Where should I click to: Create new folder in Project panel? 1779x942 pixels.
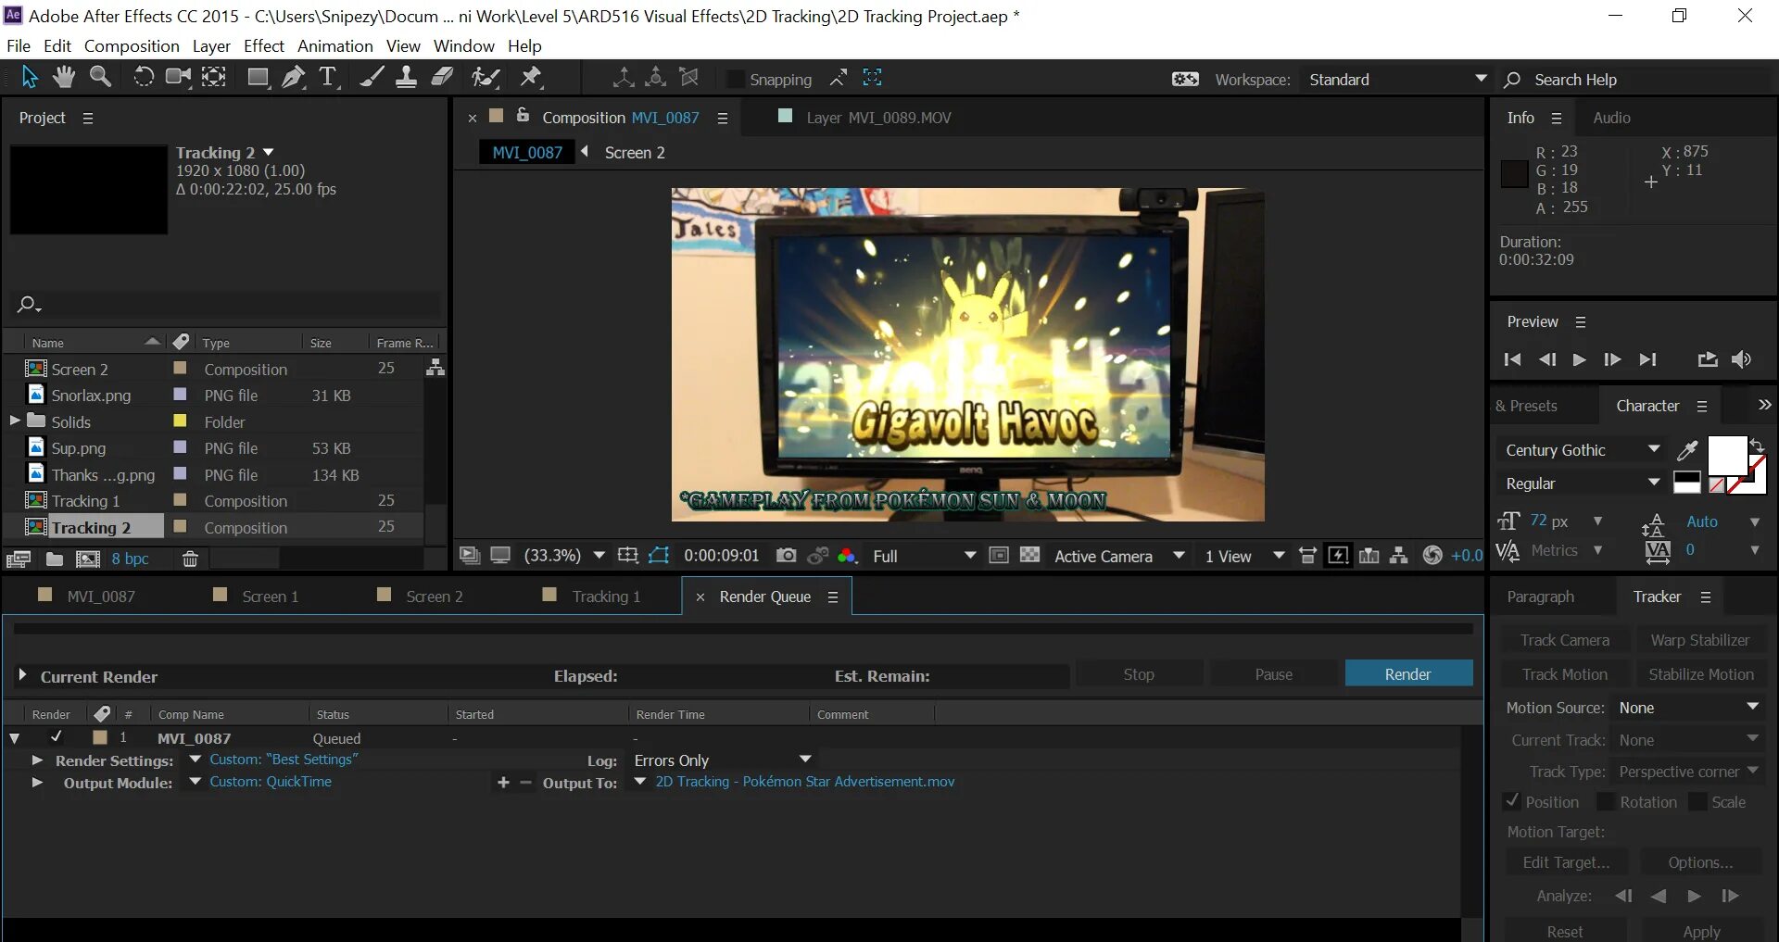tap(55, 559)
